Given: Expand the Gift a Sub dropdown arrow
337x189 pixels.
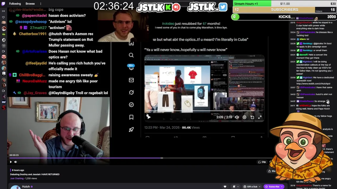Looking at the screenshot, I should pyautogui.click(x=260, y=187).
